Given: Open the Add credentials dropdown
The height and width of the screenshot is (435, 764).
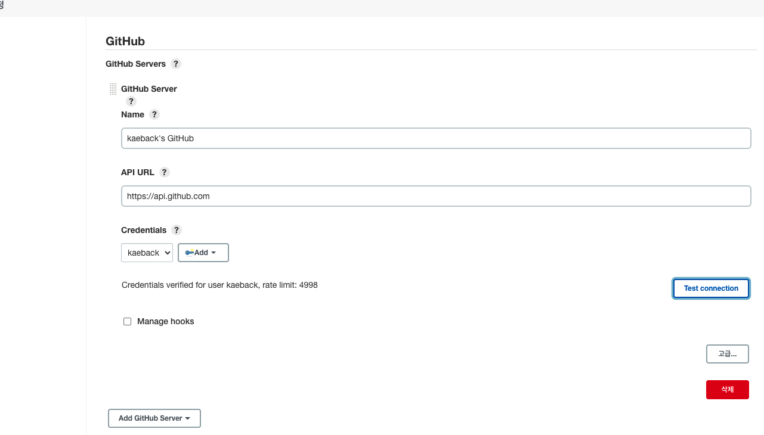Looking at the screenshot, I should click(x=203, y=253).
